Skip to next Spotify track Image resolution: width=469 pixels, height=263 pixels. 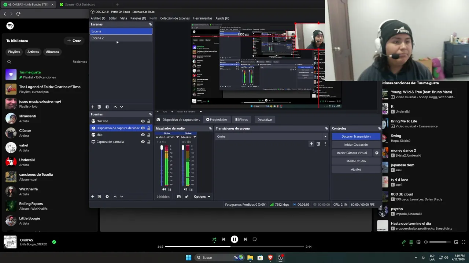(245, 239)
